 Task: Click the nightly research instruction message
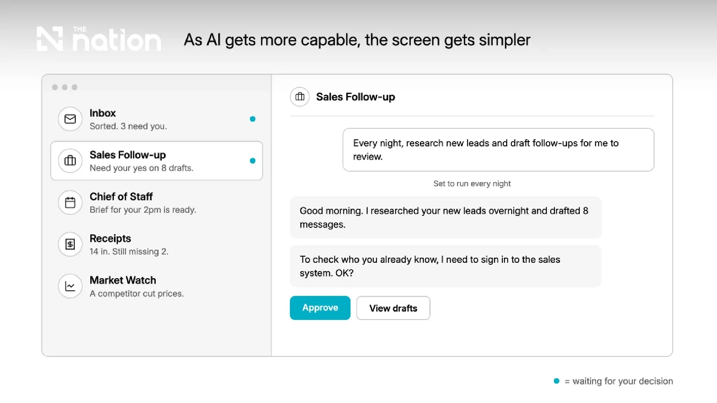click(498, 150)
